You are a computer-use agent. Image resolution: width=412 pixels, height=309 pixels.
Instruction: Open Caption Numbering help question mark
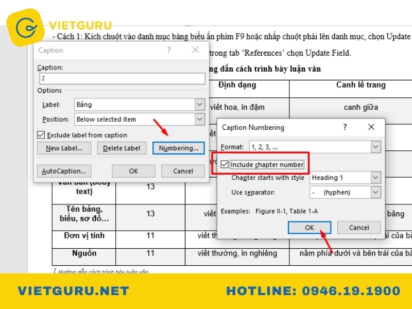point(345,127)
